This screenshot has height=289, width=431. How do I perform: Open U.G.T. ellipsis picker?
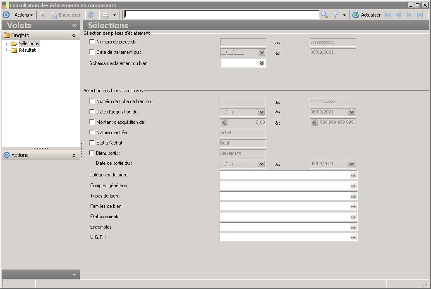353,238
